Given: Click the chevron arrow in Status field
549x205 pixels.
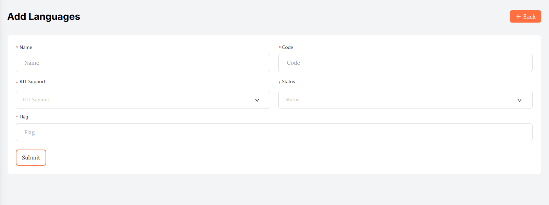Looking at the screenshot, I should coord(520,100).
